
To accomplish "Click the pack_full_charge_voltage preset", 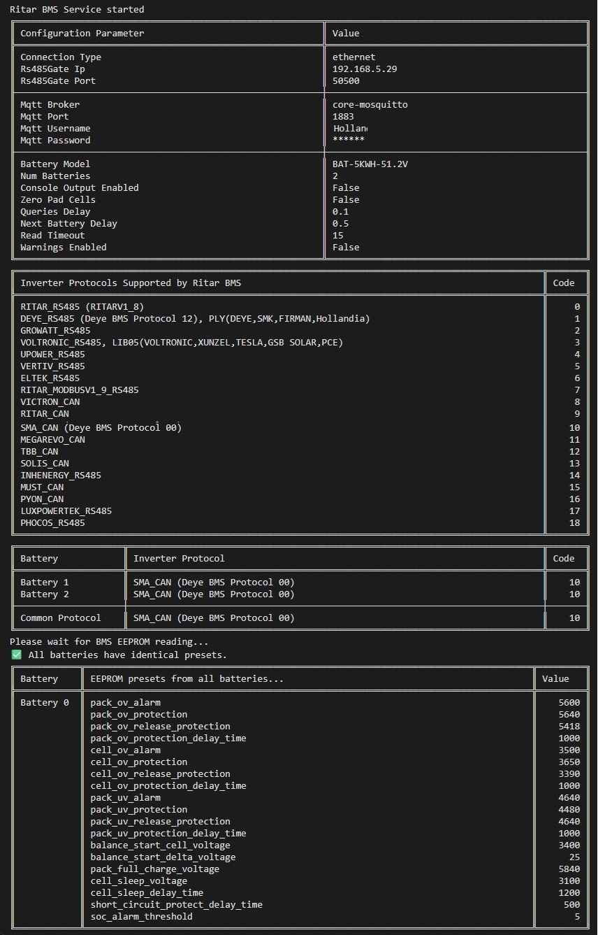I will 155,869.
